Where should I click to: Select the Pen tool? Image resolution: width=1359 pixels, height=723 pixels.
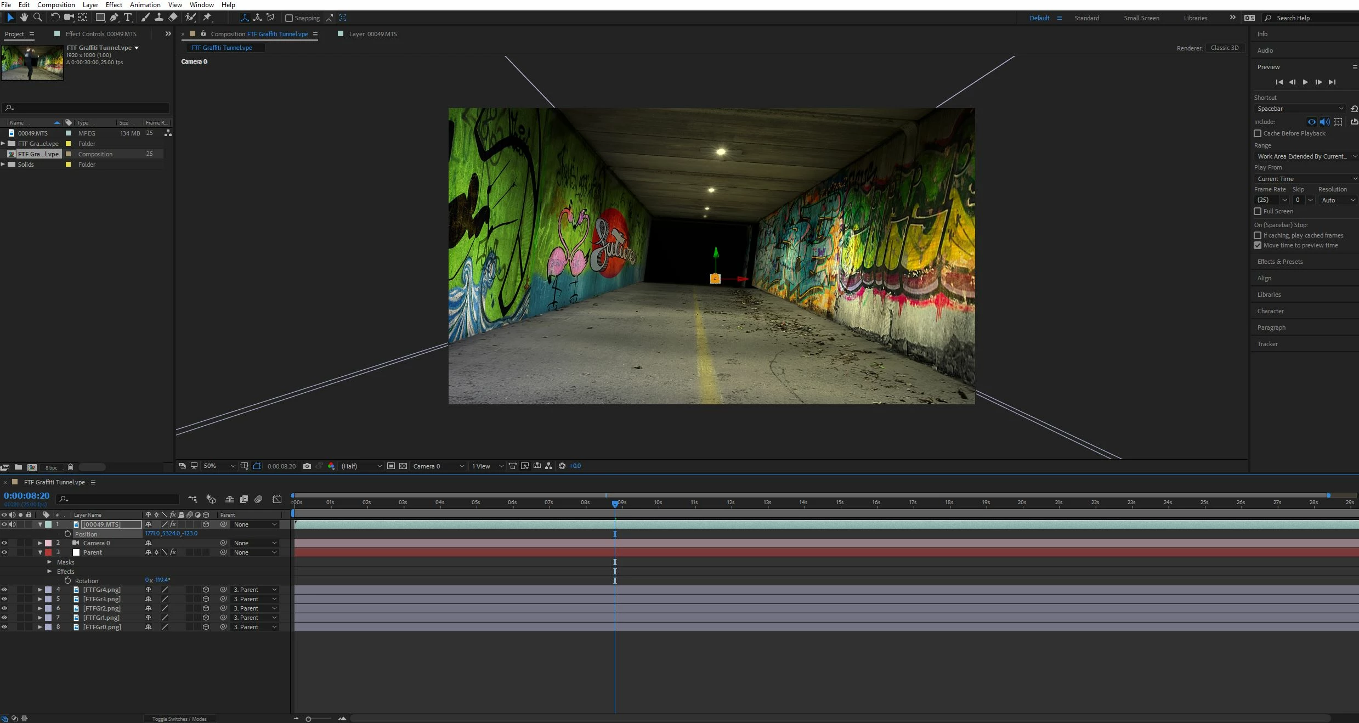(114, 18)
